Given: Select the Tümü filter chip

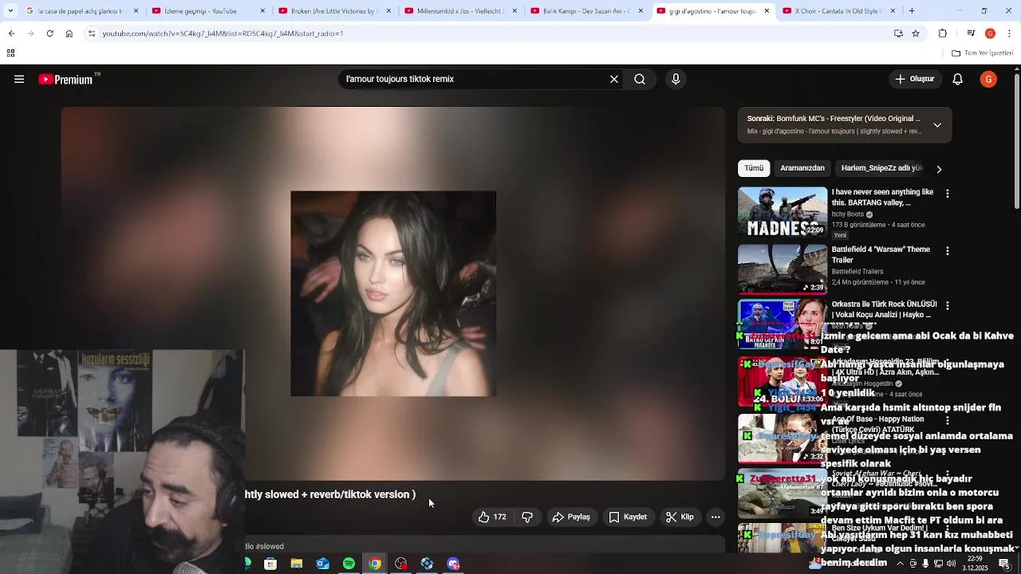Looking at the screenshot, I should pos(754,168).
